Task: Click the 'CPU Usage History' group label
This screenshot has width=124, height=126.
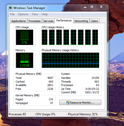Action: pyautogui.click(x=53, y=27)
